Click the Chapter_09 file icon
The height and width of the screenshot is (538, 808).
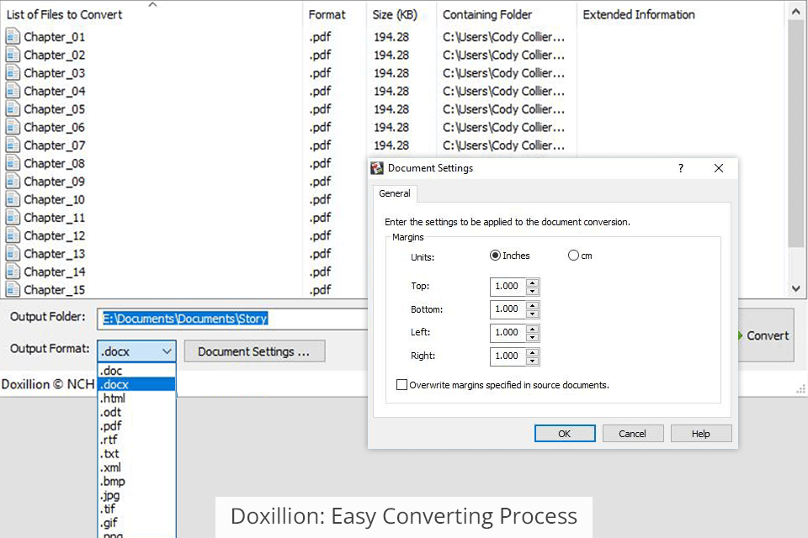13,181
